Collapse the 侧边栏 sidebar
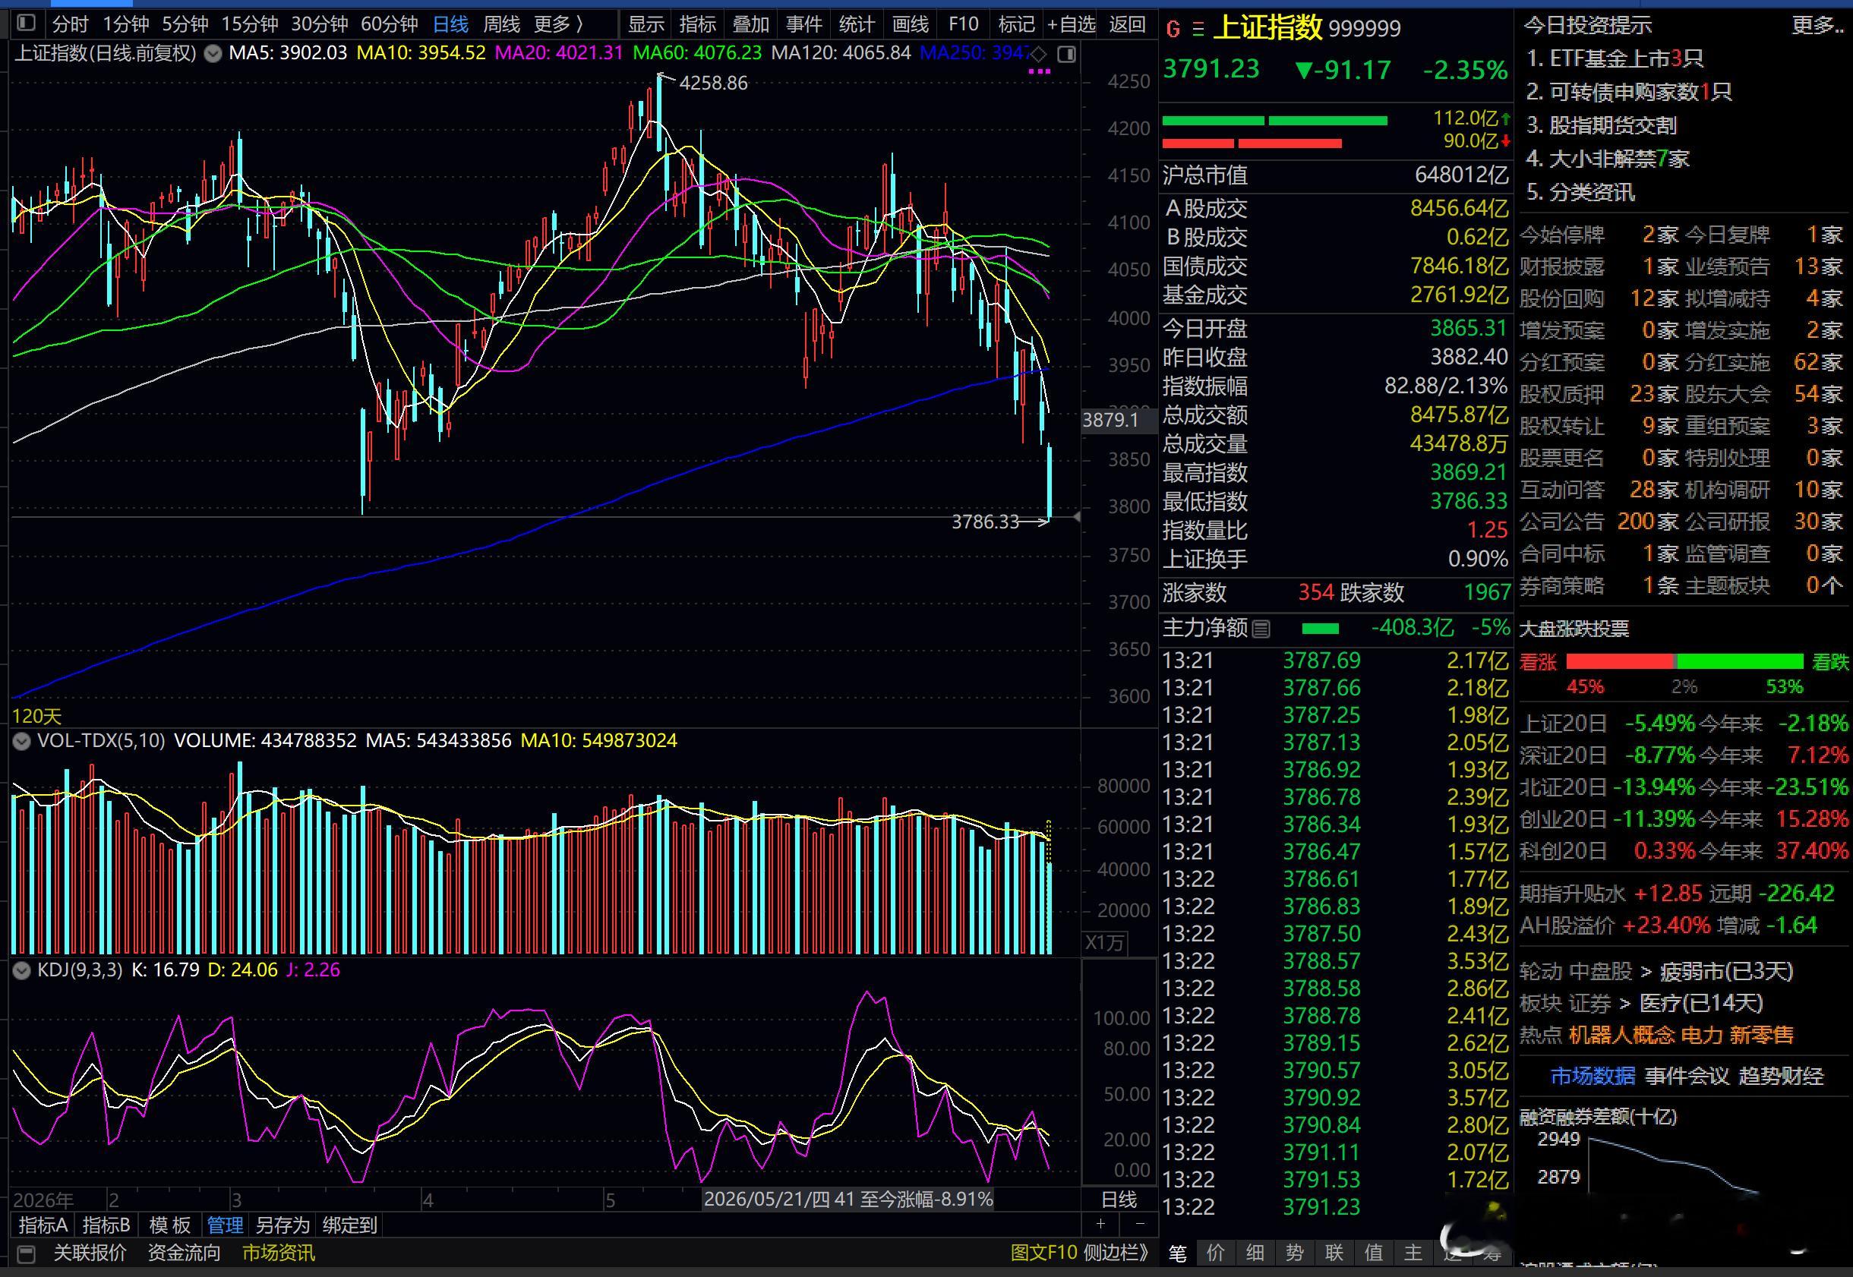The width and height of the screenshot is (1853, 1277). [1116, 1253]
